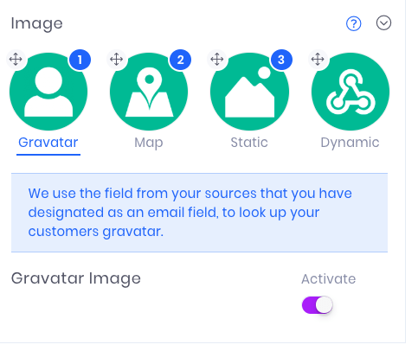The height and width of the screenshot is (351, 418).
Task: Click the move handle on Map
Action: 117,60
